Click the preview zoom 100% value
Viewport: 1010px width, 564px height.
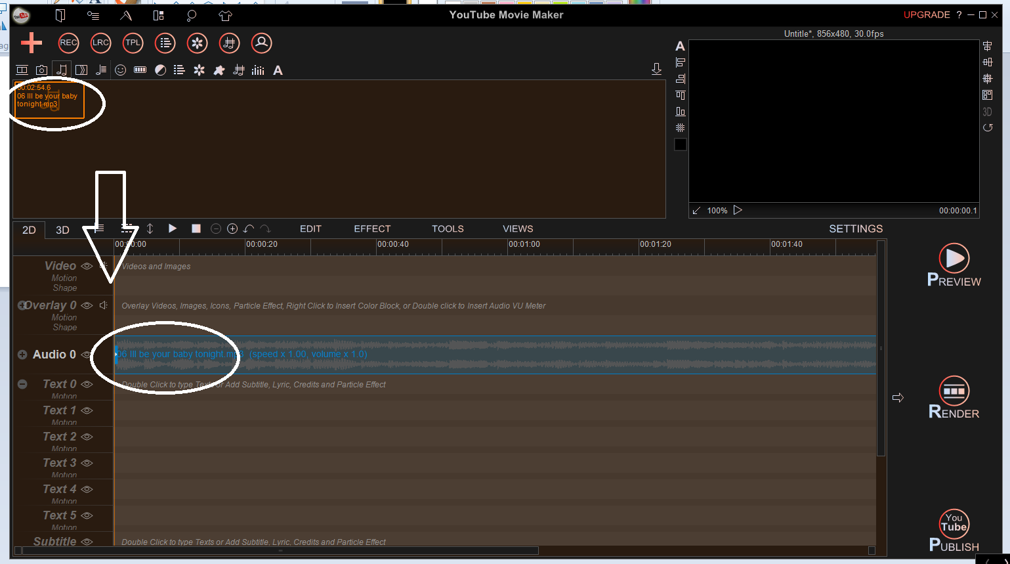pyautogui.click(x=717, y=211)
